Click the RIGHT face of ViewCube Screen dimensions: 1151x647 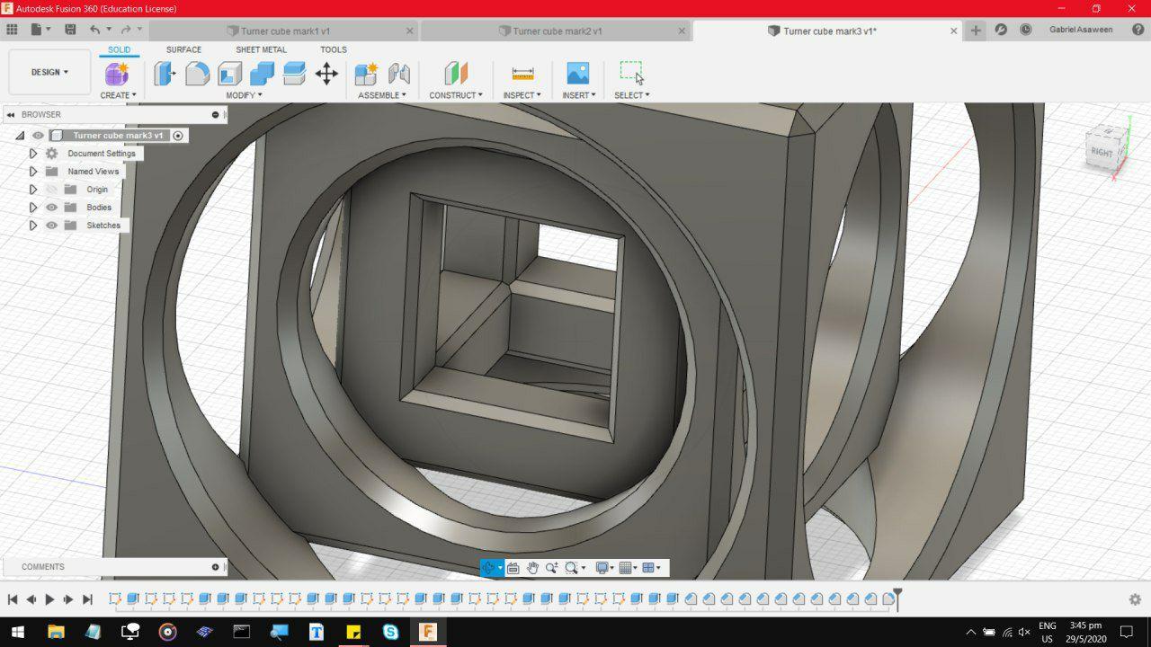1102,151
